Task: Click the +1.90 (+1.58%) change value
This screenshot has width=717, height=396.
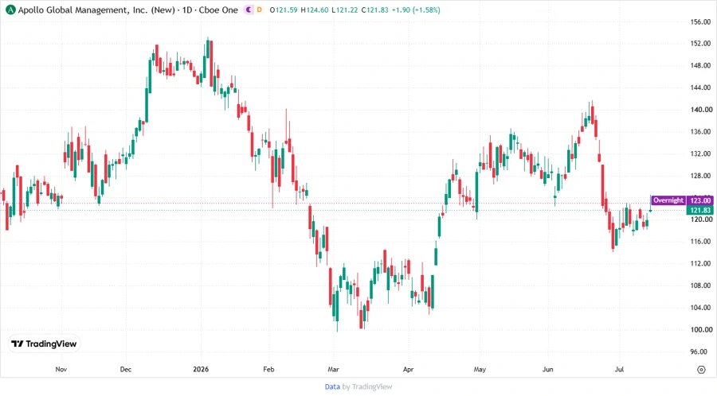Action: (416, 10)
